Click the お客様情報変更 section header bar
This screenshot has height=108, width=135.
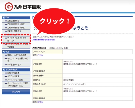point(16,70)
